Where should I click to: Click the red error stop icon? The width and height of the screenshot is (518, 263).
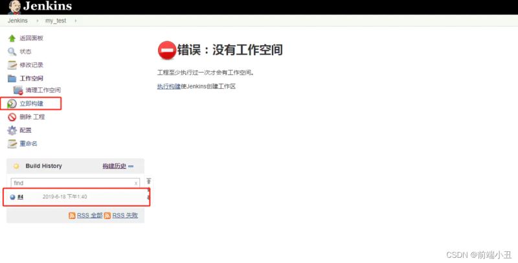pyautogui.click(x=167, y=51)
